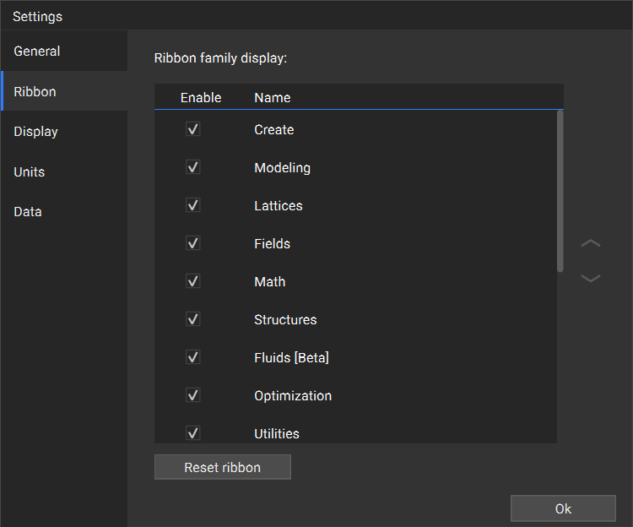The width and height of the screenshot is (633, 527).
Task: Uncheck the Fields ribbon checkbox
Action: point(193,243)
